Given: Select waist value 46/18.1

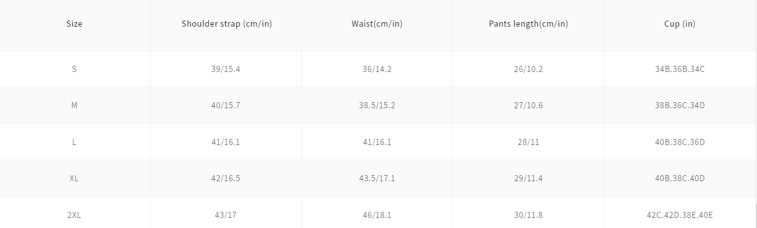Looking at the screenshot, I should [x=377, y=215].
